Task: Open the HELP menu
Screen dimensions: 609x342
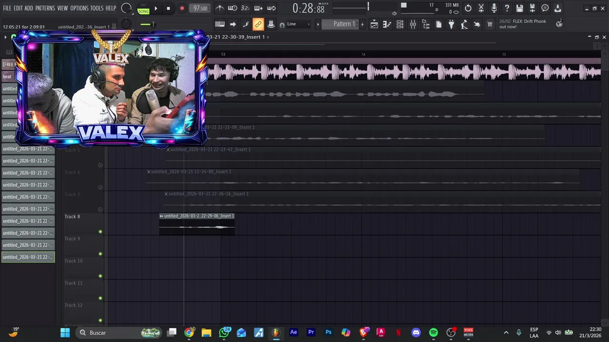Action: 111,9
